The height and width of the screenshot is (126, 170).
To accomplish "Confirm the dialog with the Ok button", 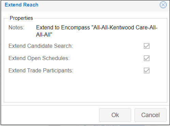I will pyautogui.click(x=115, y=115).
